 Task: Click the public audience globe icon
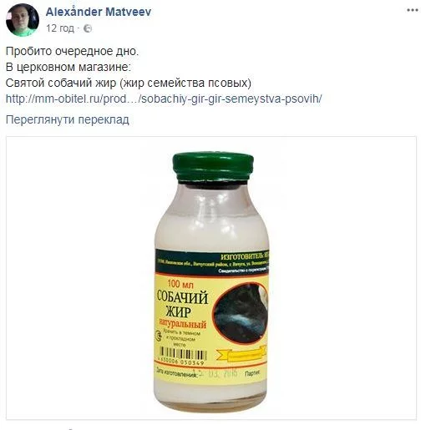[88, 28]
